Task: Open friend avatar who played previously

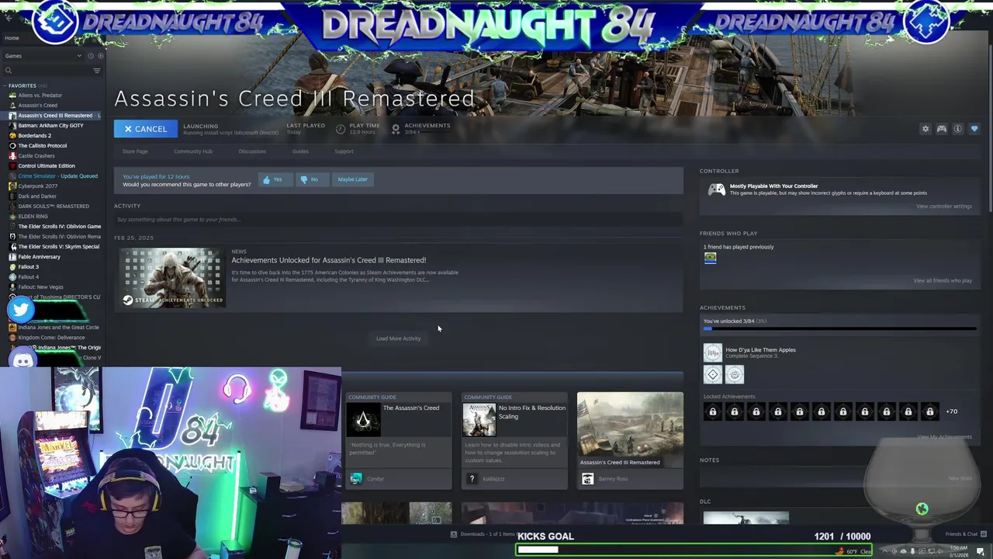Action: click(x=710, y=259)
